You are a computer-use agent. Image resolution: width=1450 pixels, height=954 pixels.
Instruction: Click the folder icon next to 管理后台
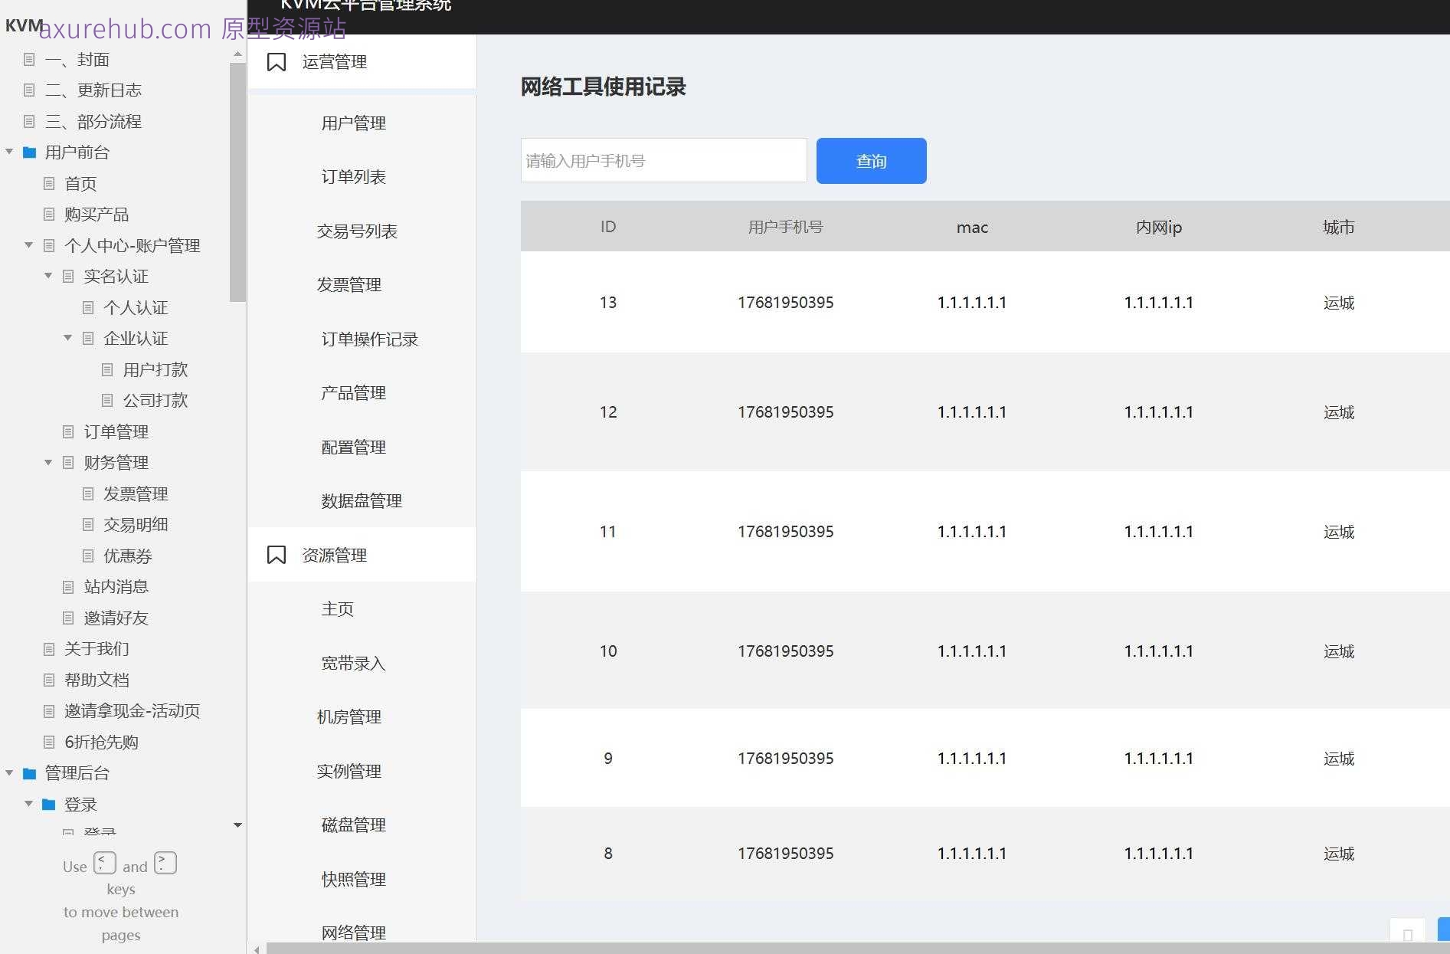click(29, 773)
